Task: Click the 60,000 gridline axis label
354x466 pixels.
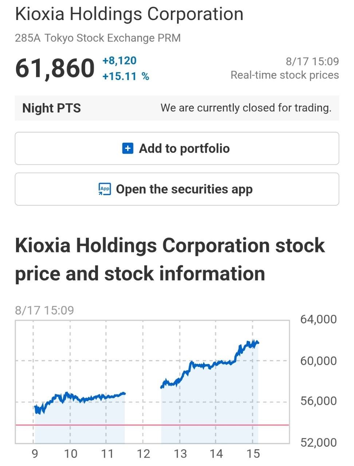Action: [319, 361]
